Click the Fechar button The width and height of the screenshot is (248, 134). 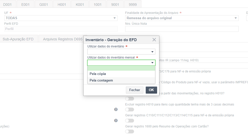pos(135,90)
